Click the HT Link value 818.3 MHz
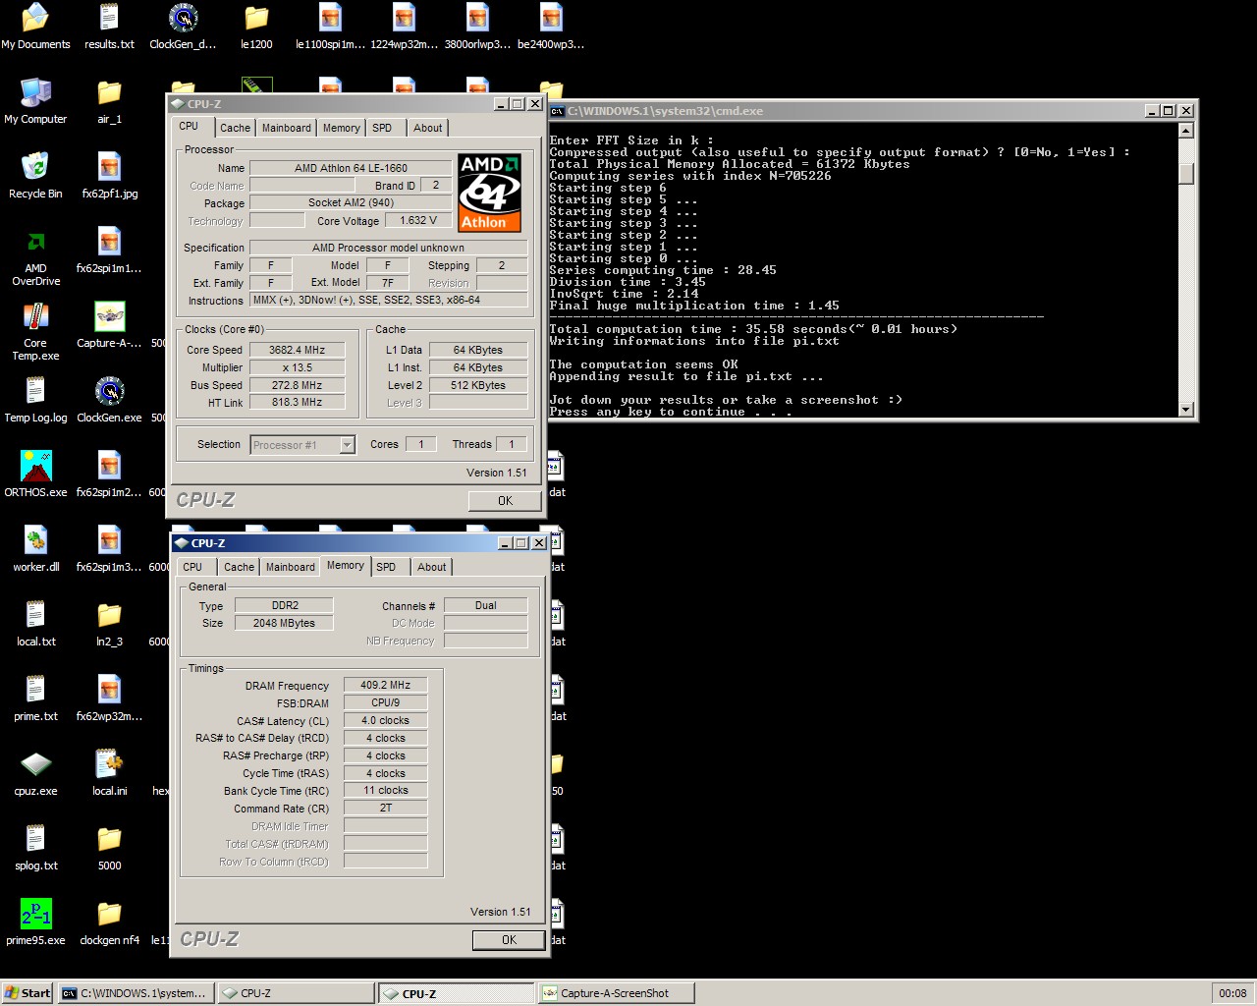 [x=297, y=403]
